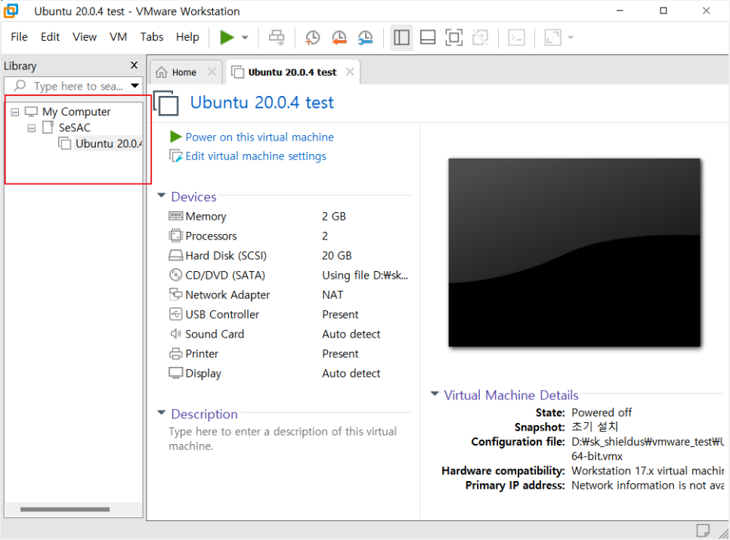Open the Tabs menu
This screenshot has width=730, height=540.
(x=152, y=37)
